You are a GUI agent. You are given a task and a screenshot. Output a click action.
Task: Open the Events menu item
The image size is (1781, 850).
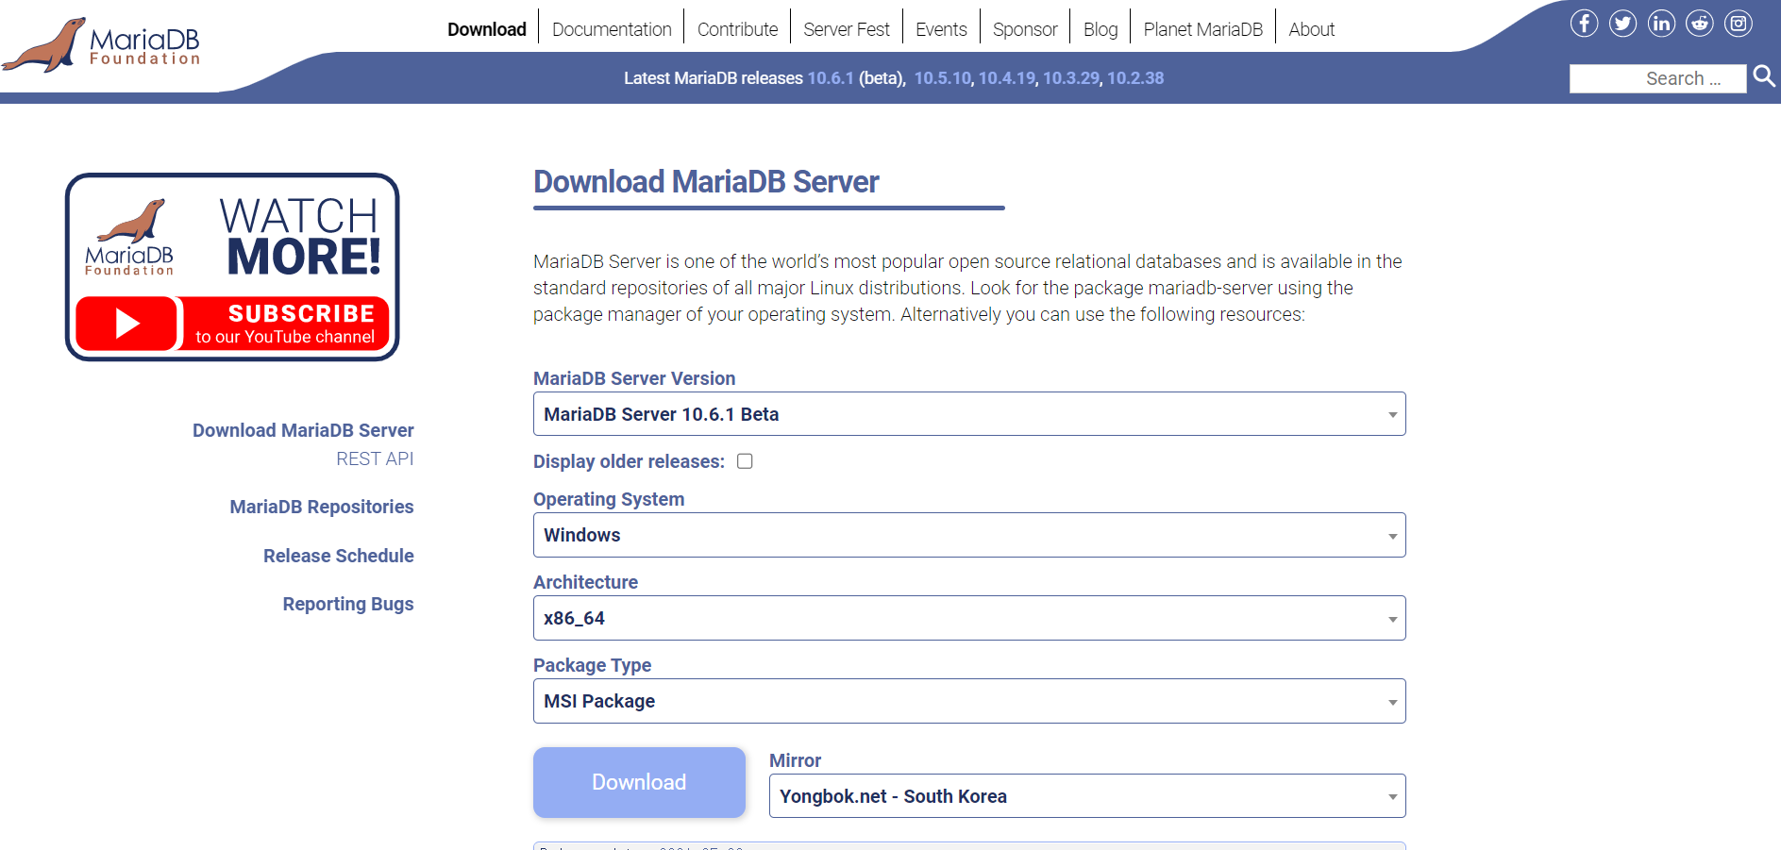coord(941,29)
